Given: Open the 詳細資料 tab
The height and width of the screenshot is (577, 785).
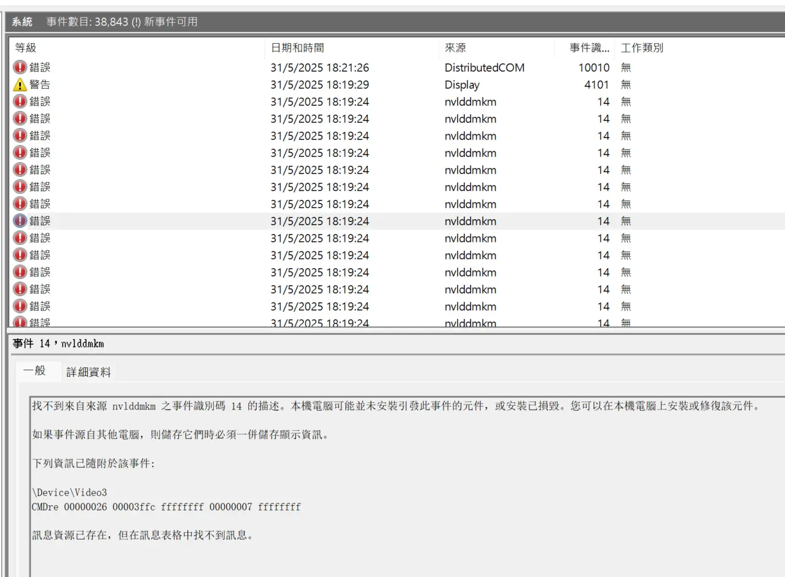Looking at the screenshot, I should [x=89, y=372].
